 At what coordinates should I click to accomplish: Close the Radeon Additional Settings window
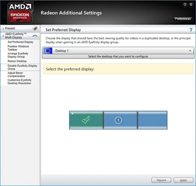click(191, 5)
